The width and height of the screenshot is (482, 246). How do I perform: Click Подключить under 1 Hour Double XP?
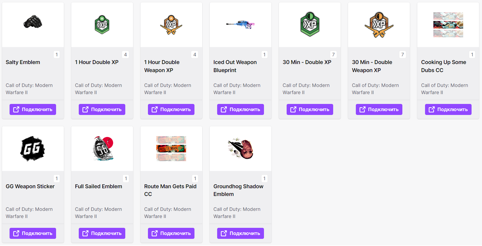[102, 109]
